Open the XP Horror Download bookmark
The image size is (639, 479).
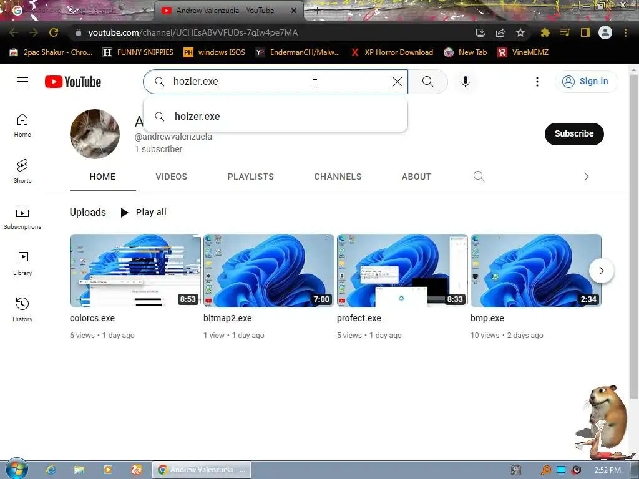(x=392, y=52)
